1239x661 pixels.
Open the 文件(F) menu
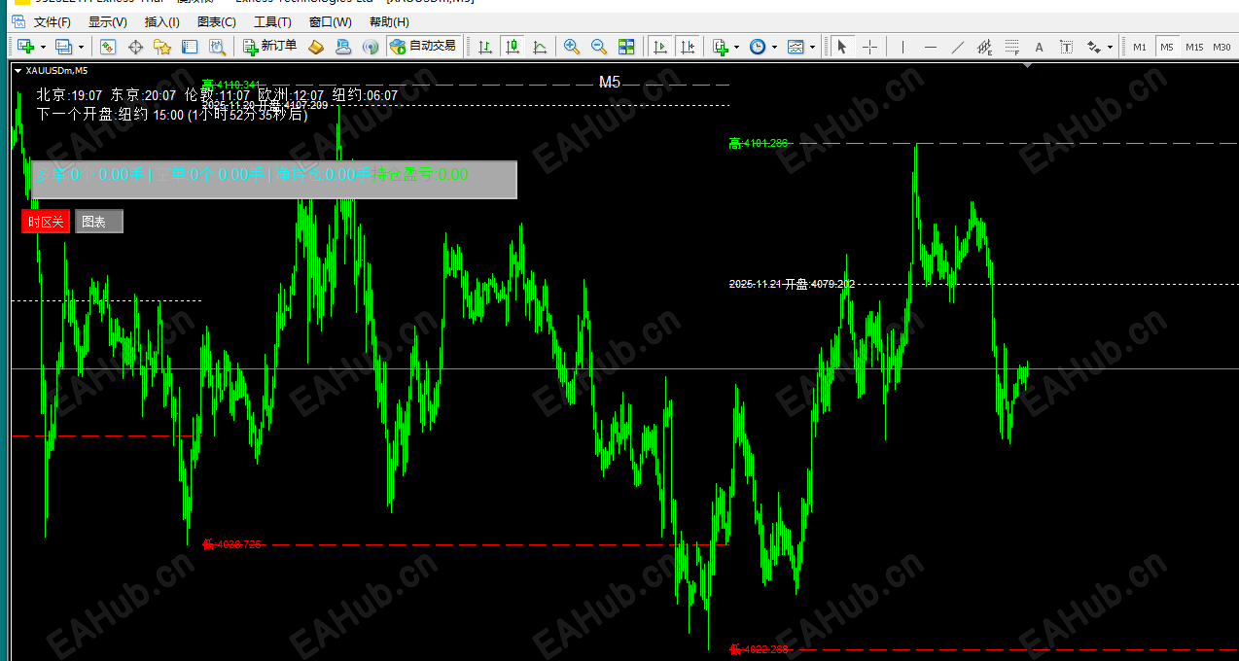[53, 21]
